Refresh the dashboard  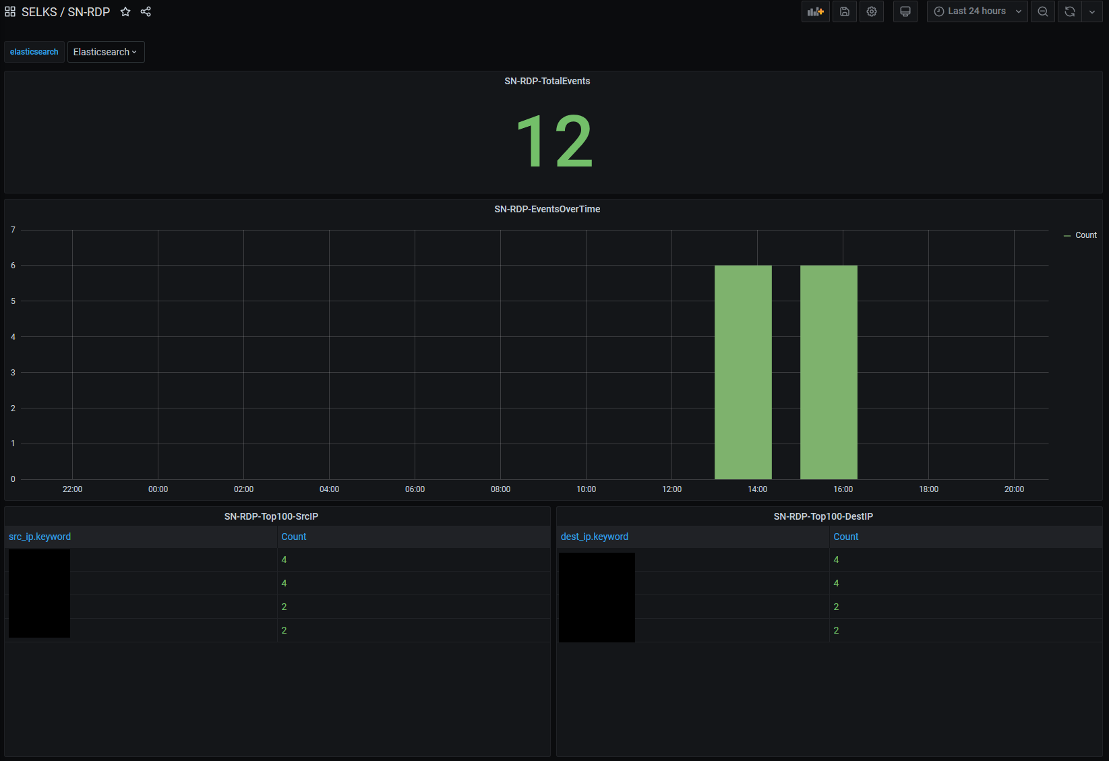tap(1070, 11)
